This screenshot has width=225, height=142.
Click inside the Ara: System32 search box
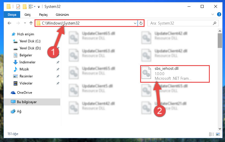tap(181, 23)
